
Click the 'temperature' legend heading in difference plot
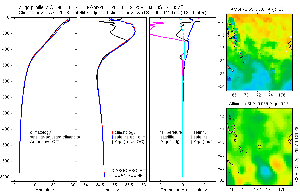point(171,132)
